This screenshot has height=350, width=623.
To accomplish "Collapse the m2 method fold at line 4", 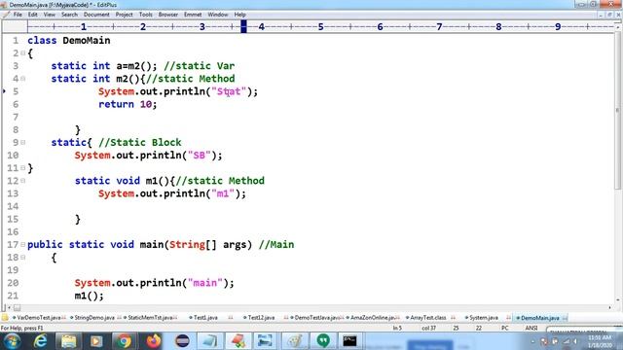I will (23, 79).
